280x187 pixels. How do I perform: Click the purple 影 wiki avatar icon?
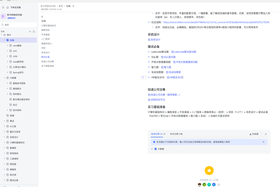4,17
